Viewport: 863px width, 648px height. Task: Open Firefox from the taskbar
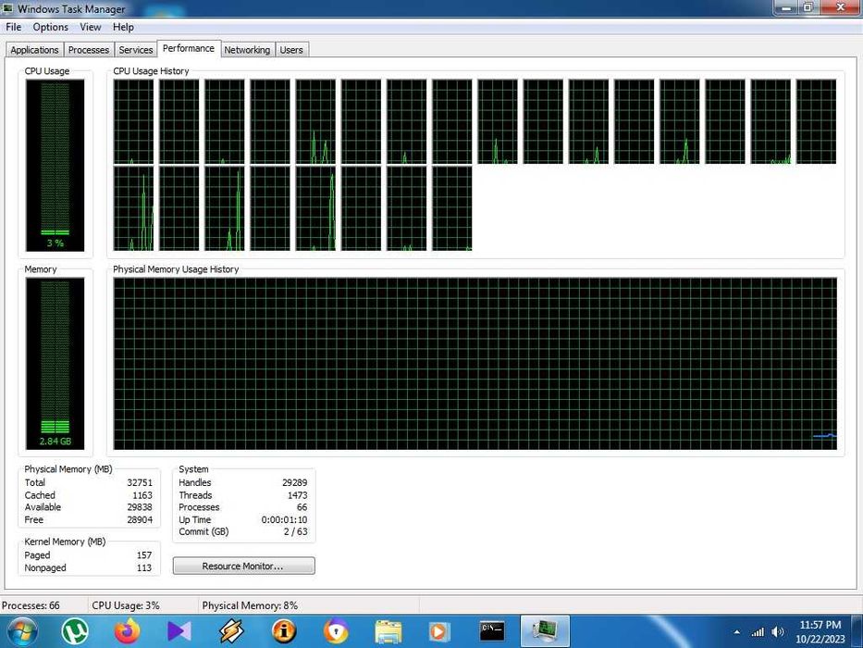click(127, 631)
